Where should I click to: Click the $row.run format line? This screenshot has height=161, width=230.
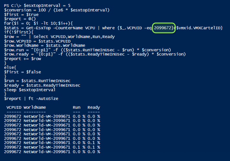pyautogui.click(x=87, y=50)
